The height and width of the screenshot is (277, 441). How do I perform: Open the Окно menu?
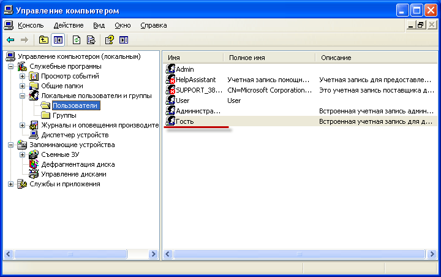[x=123, y=25]
